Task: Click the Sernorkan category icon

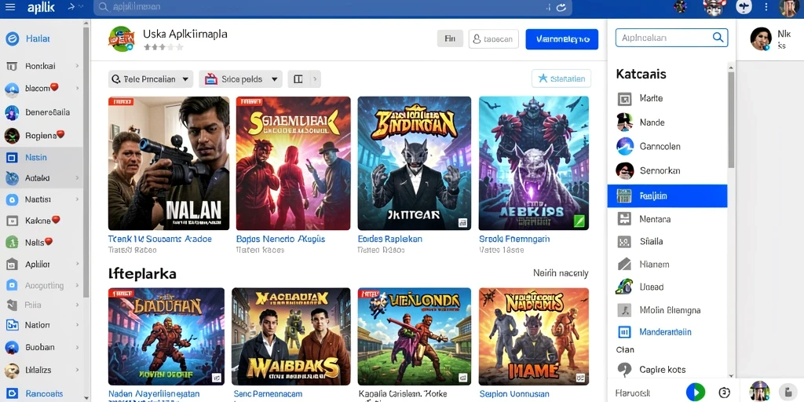Action: click(x=624, y=170)
